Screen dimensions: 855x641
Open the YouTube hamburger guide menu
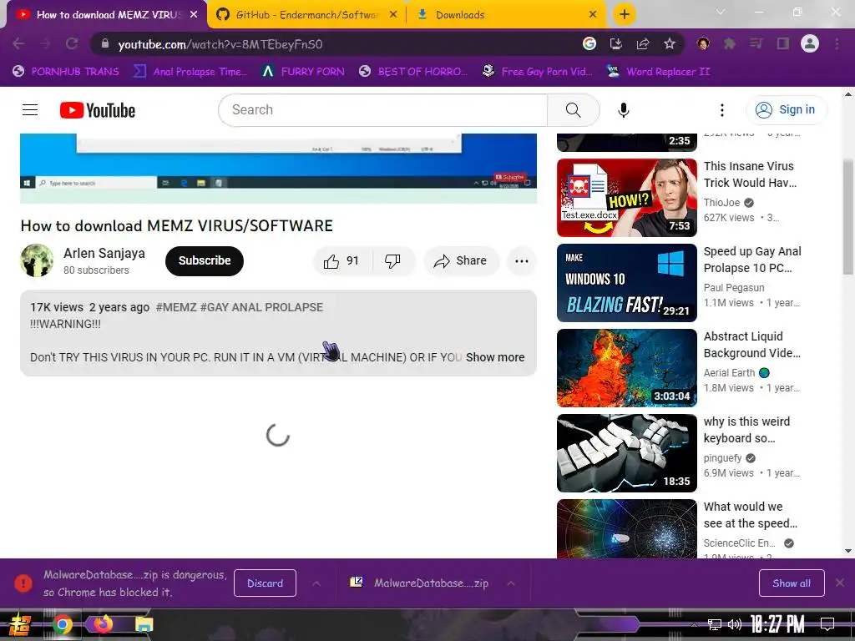point(30,110)
